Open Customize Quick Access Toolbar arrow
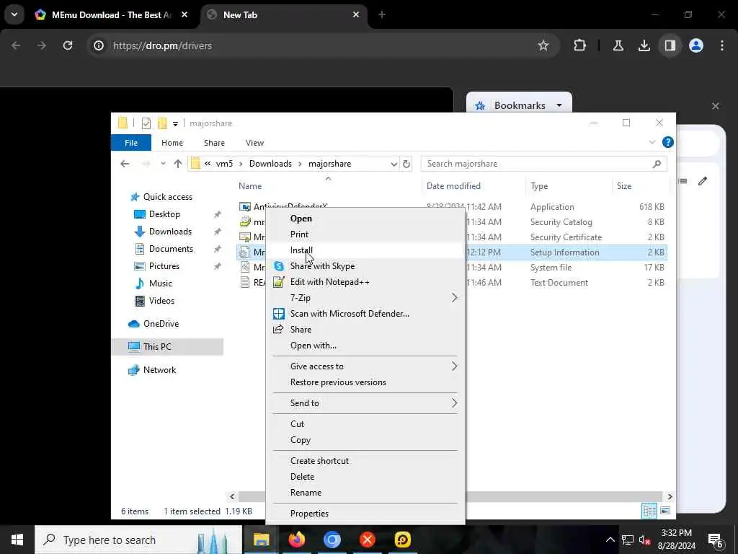738x554 pixels. point(175,124)
